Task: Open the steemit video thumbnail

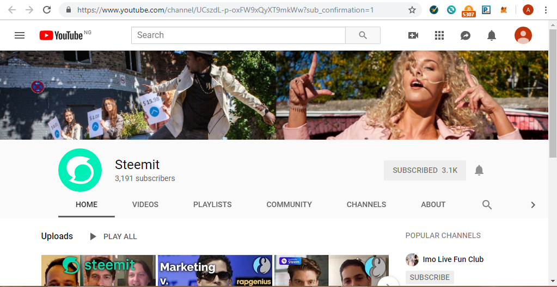Action: click(99, 271)
